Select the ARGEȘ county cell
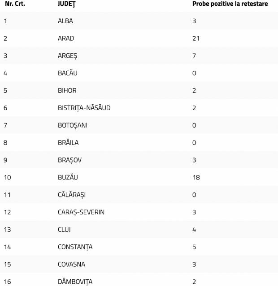The width and height of the screenshot is (278, 286). click(68, 56)
